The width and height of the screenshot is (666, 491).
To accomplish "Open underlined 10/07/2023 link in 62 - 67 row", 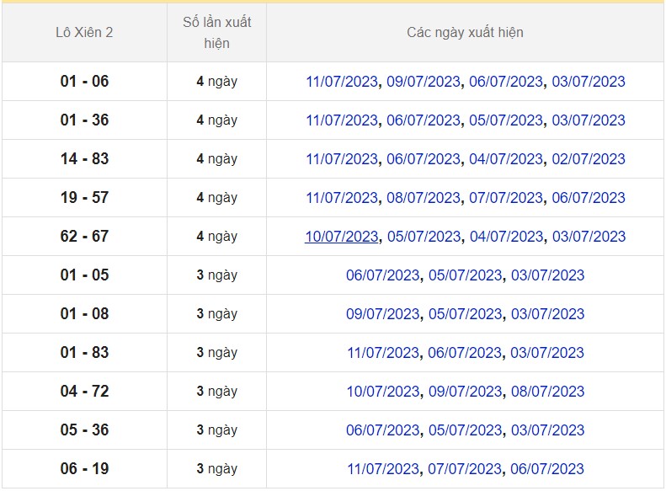I will [342, 237].
